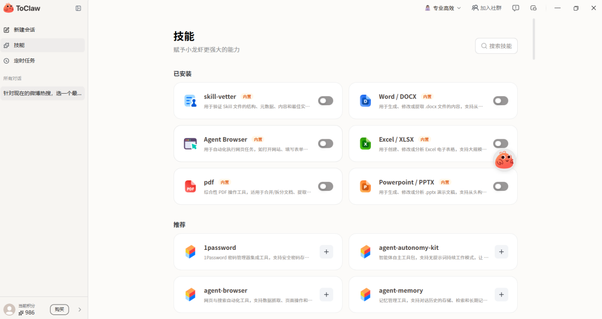The width and height of the screenshot is (602, 319).
Task: Enable the Powerpoint / PPTX toggle
Action: click(x=500, y=186)
